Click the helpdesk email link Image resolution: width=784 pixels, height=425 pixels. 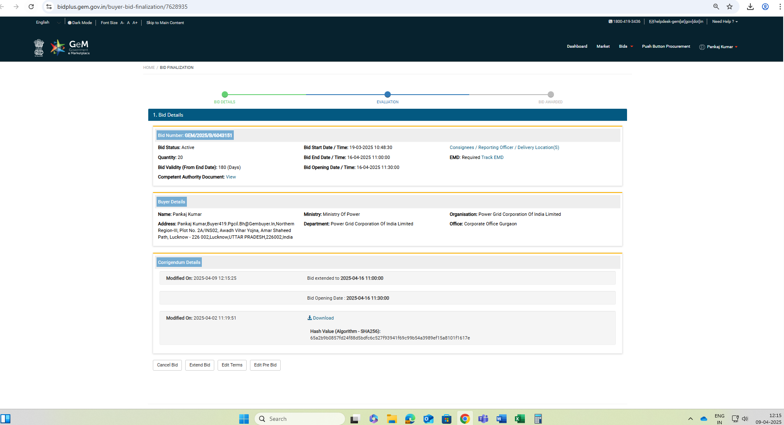[x=676, y=22]
